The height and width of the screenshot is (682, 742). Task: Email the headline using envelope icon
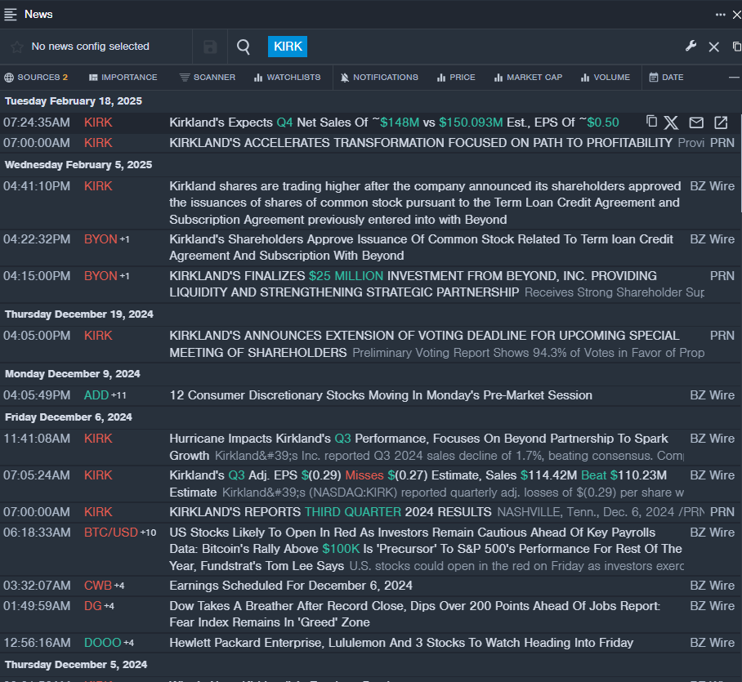pos(696,123)
